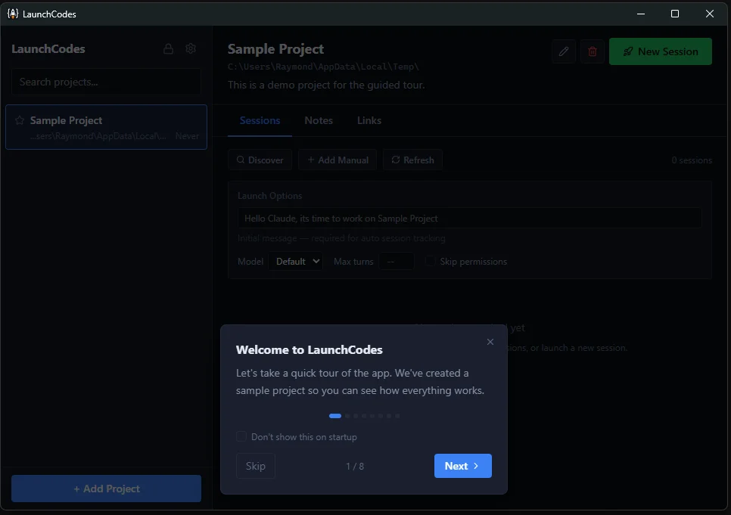The image size is (731, 515).
Task: Enable Don't show this on startup
Action: coord(241,437)
